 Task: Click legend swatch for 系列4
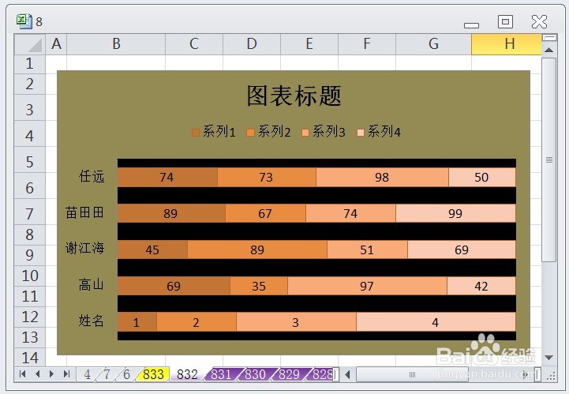[361, 133]
